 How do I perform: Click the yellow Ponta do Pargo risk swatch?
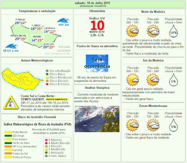(8, 157)
